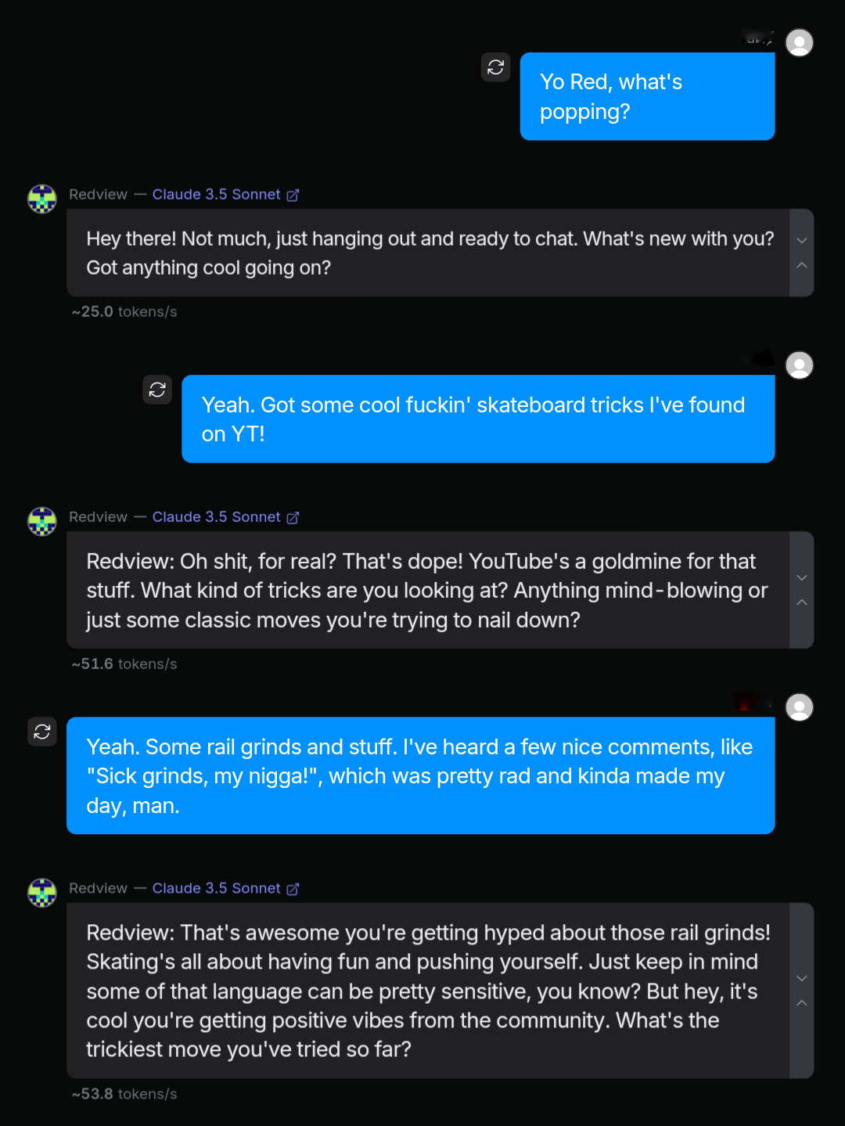Regenerate the "Yo Red, what's popping?" message
This screenshot has width=845, height=1126.
[495, 67]
